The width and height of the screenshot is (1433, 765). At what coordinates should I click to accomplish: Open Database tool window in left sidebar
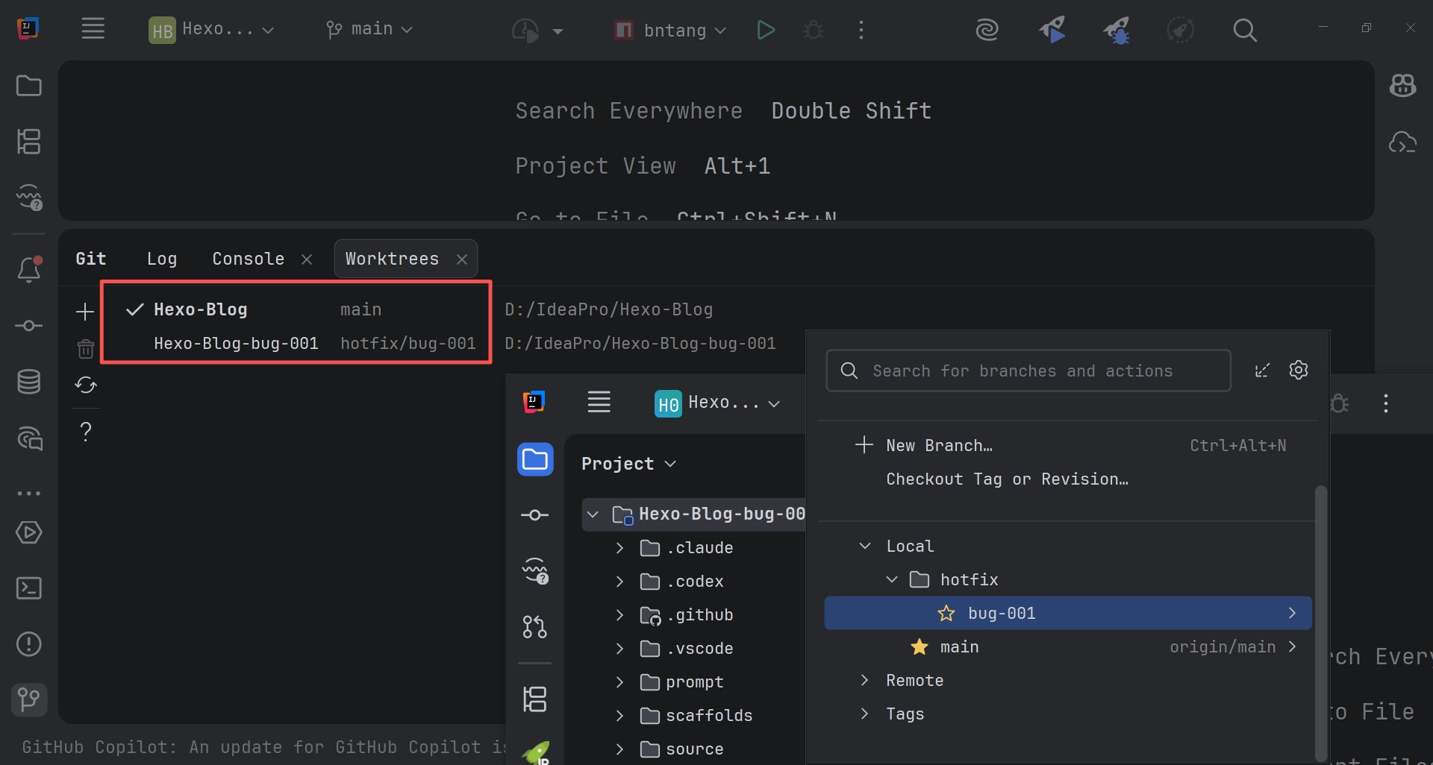point(29,382)
